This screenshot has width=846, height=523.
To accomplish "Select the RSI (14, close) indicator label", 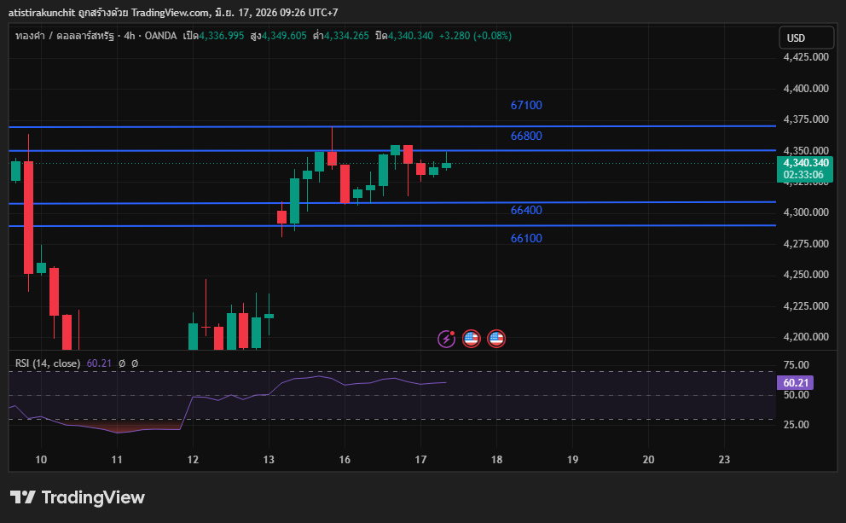I will click(x=48, y=363).
